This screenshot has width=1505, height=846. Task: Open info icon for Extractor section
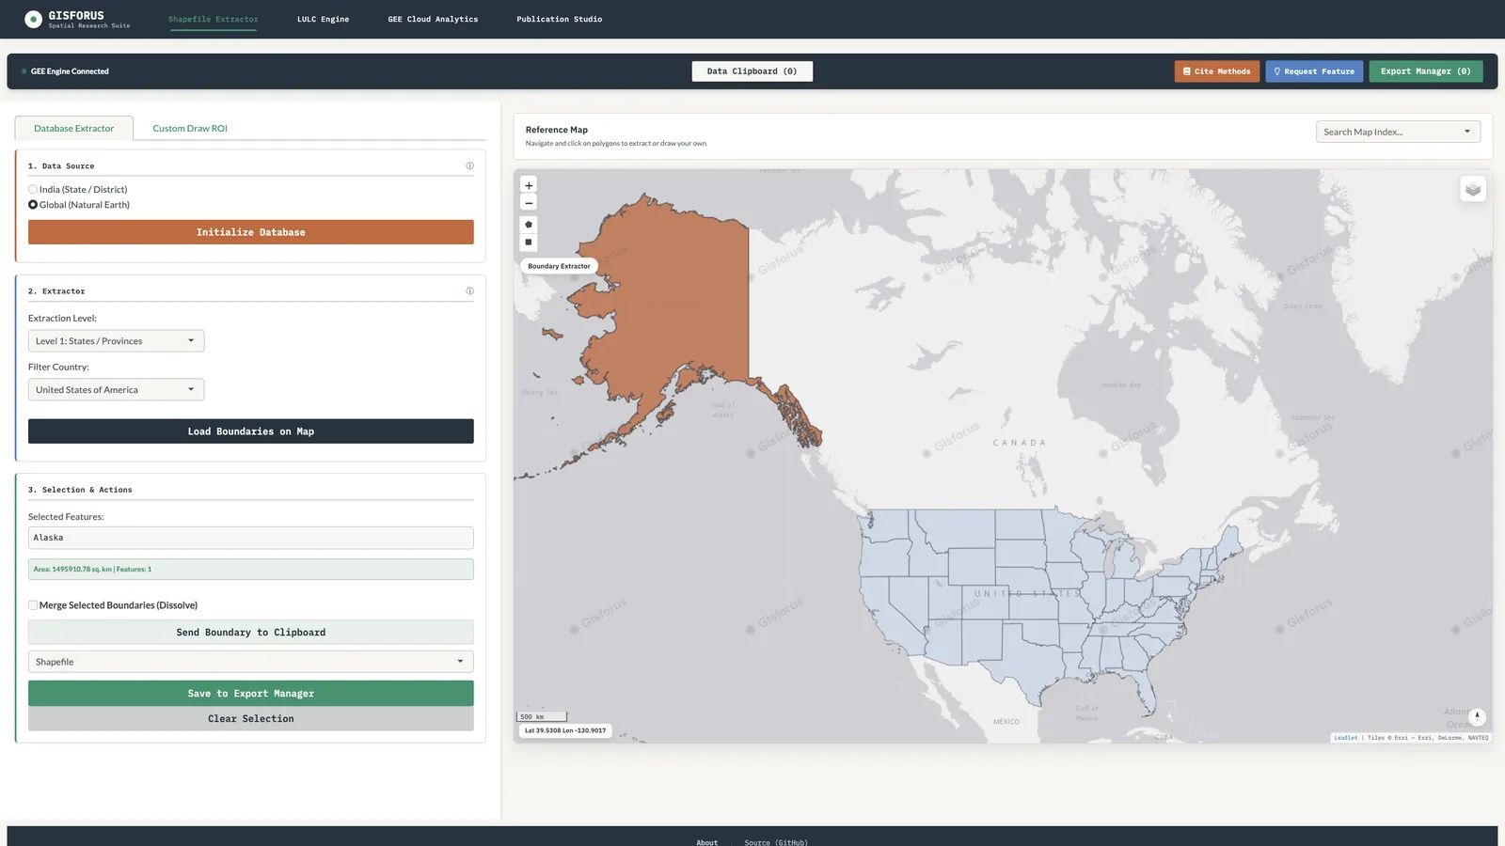470,290
